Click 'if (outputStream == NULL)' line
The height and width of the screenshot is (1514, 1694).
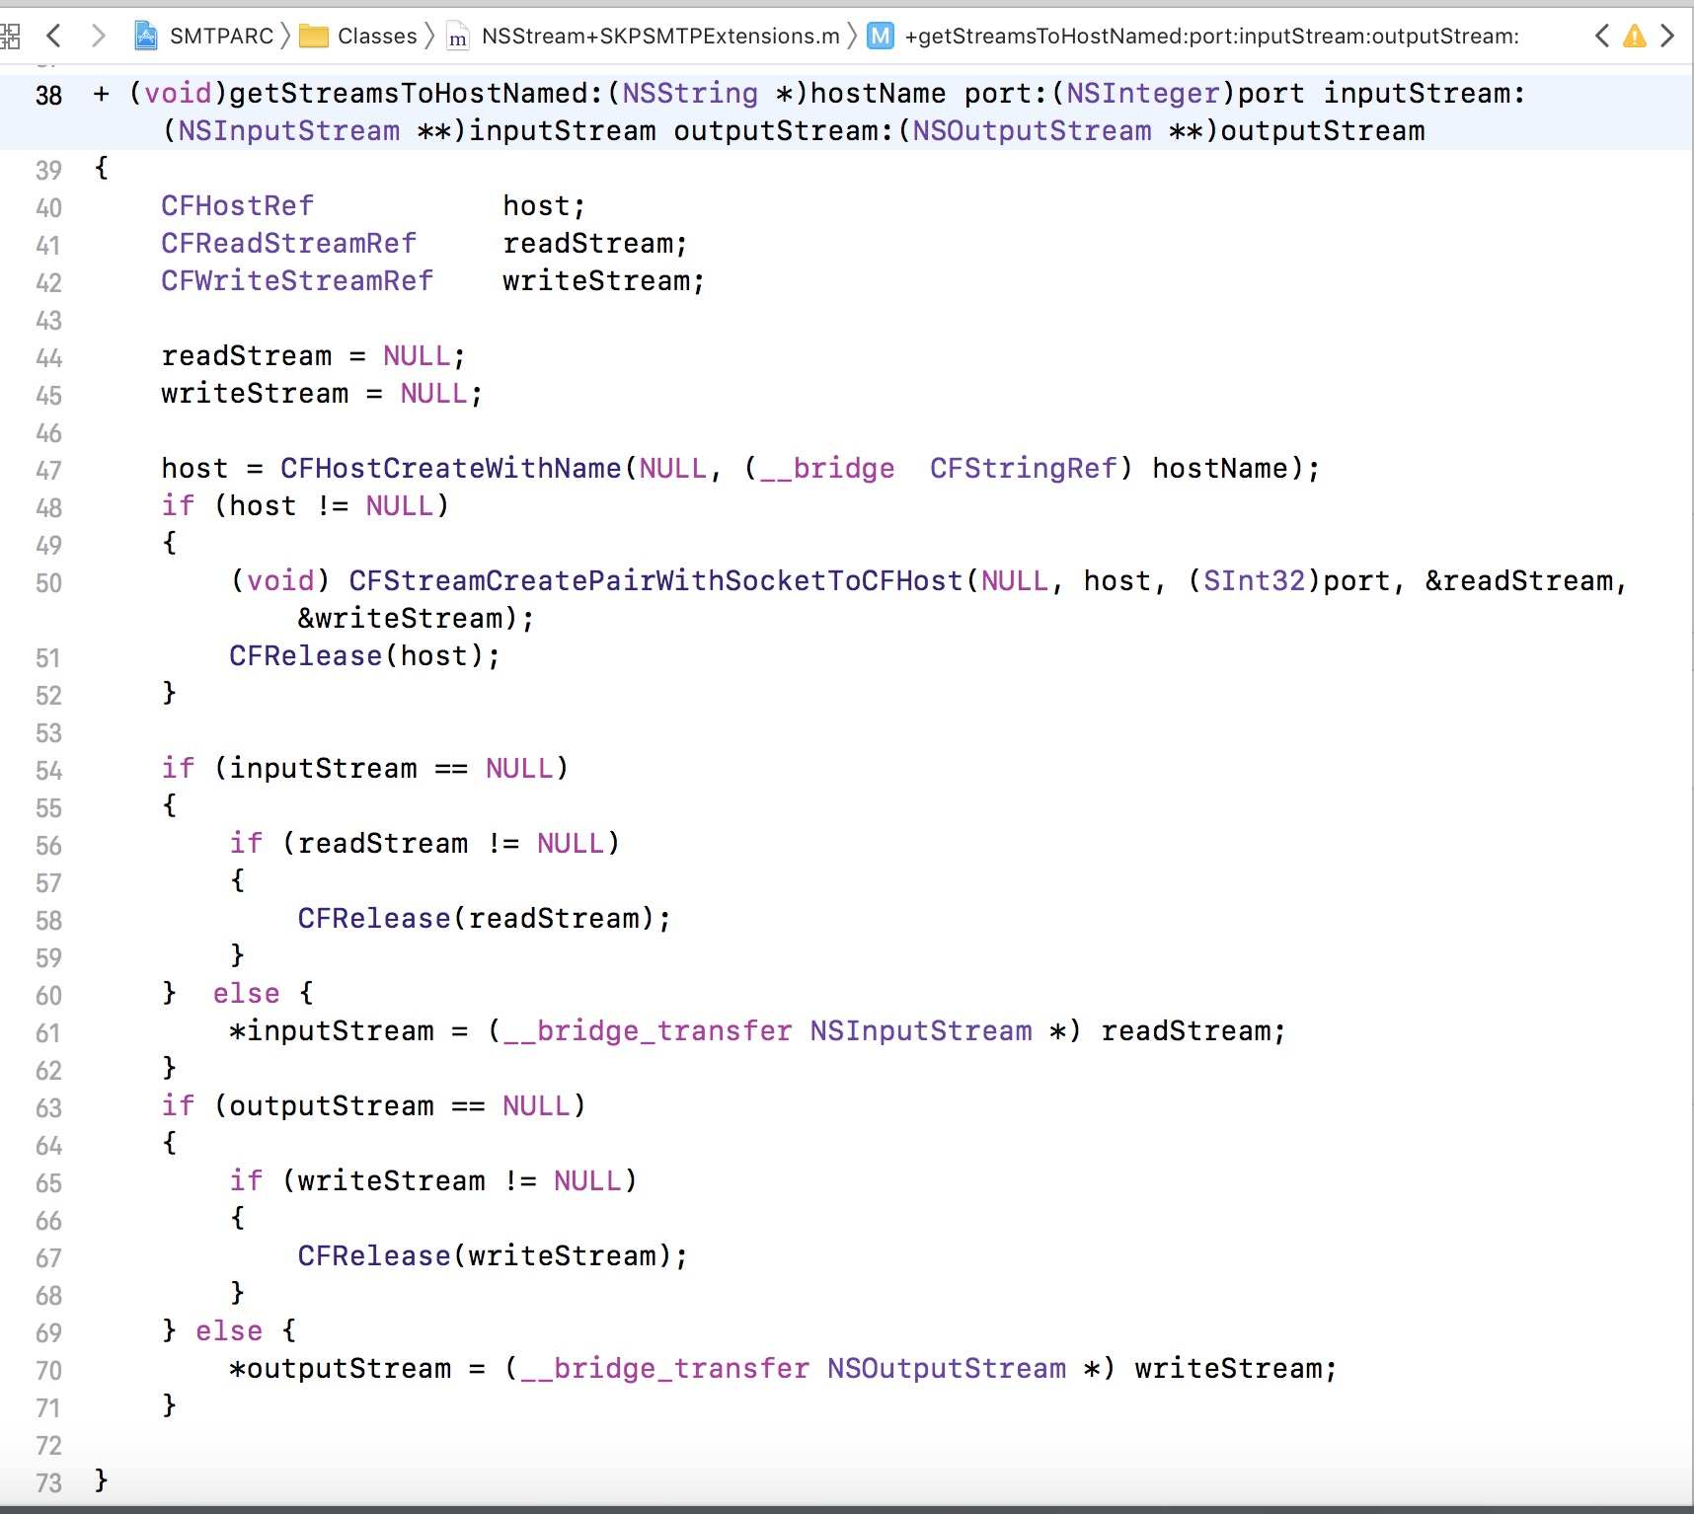click(x=374, y=1106)
